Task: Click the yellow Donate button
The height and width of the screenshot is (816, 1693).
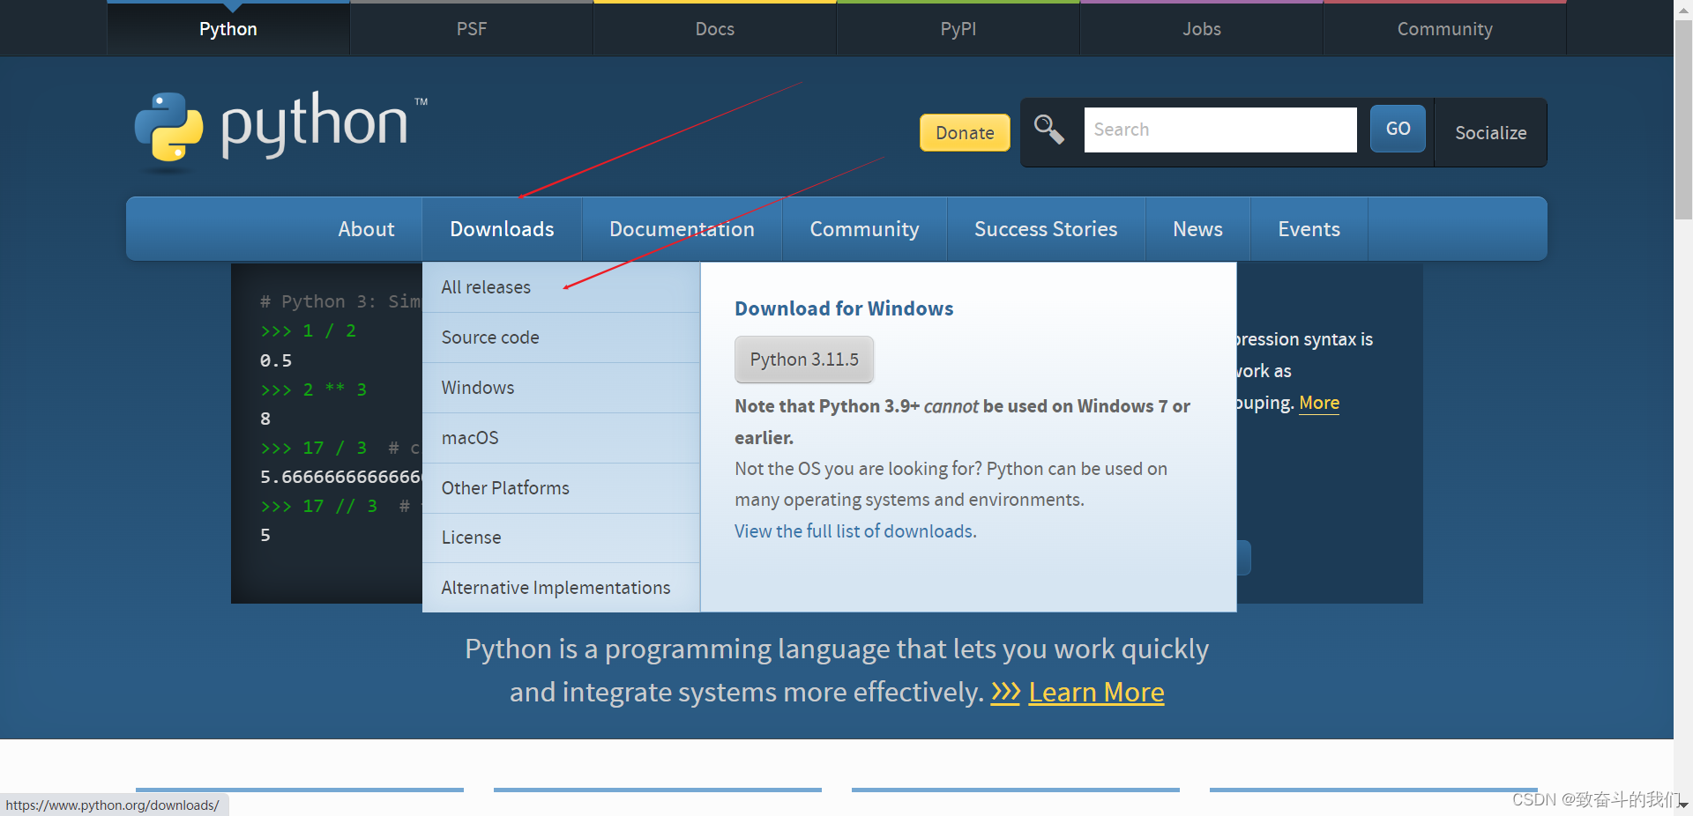Action: tap(965, 133)
